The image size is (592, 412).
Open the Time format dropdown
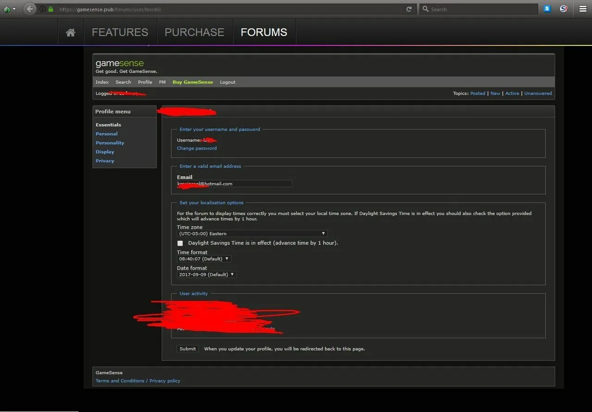[x=204, y=259]
